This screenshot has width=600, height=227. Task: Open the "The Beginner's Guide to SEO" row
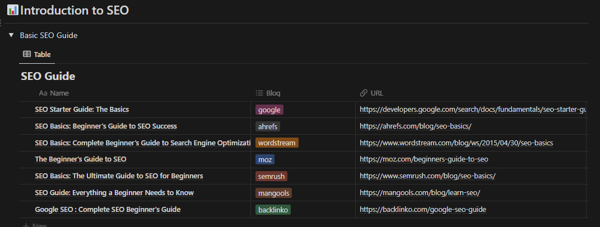[x=80, y=159]
